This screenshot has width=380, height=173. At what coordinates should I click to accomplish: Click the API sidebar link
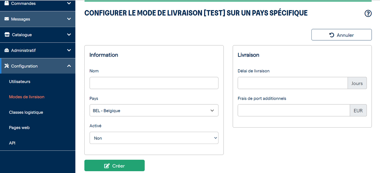click(x=12, y=143)
